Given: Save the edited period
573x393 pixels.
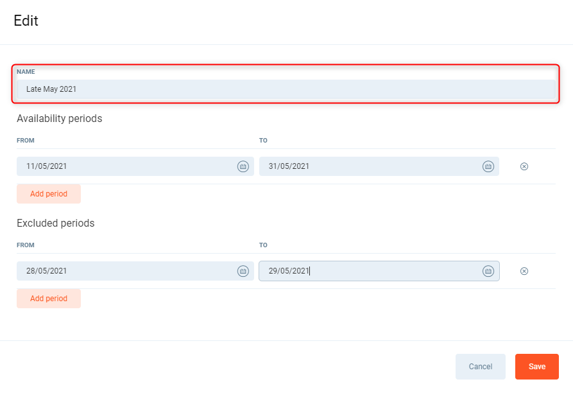Looking at the screenshot, I should coord(536,367).
